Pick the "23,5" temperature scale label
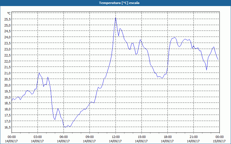 click(x=8, y=43)
